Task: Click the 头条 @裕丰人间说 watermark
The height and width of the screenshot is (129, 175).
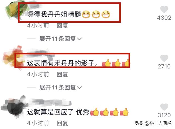Action: pyautogui.click(x=153, y=123)
